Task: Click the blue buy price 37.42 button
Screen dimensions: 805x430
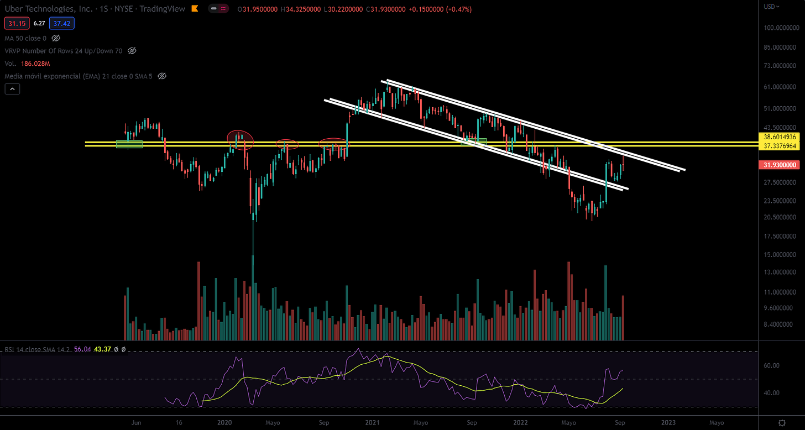Action: [x=61, y=23]
